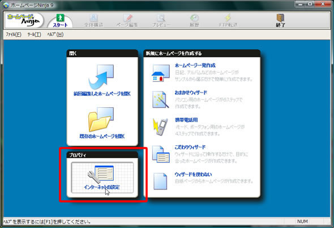Click 新規にホームページを作成する header
This screenshot has height=228, width=334.
click(202, 53)
